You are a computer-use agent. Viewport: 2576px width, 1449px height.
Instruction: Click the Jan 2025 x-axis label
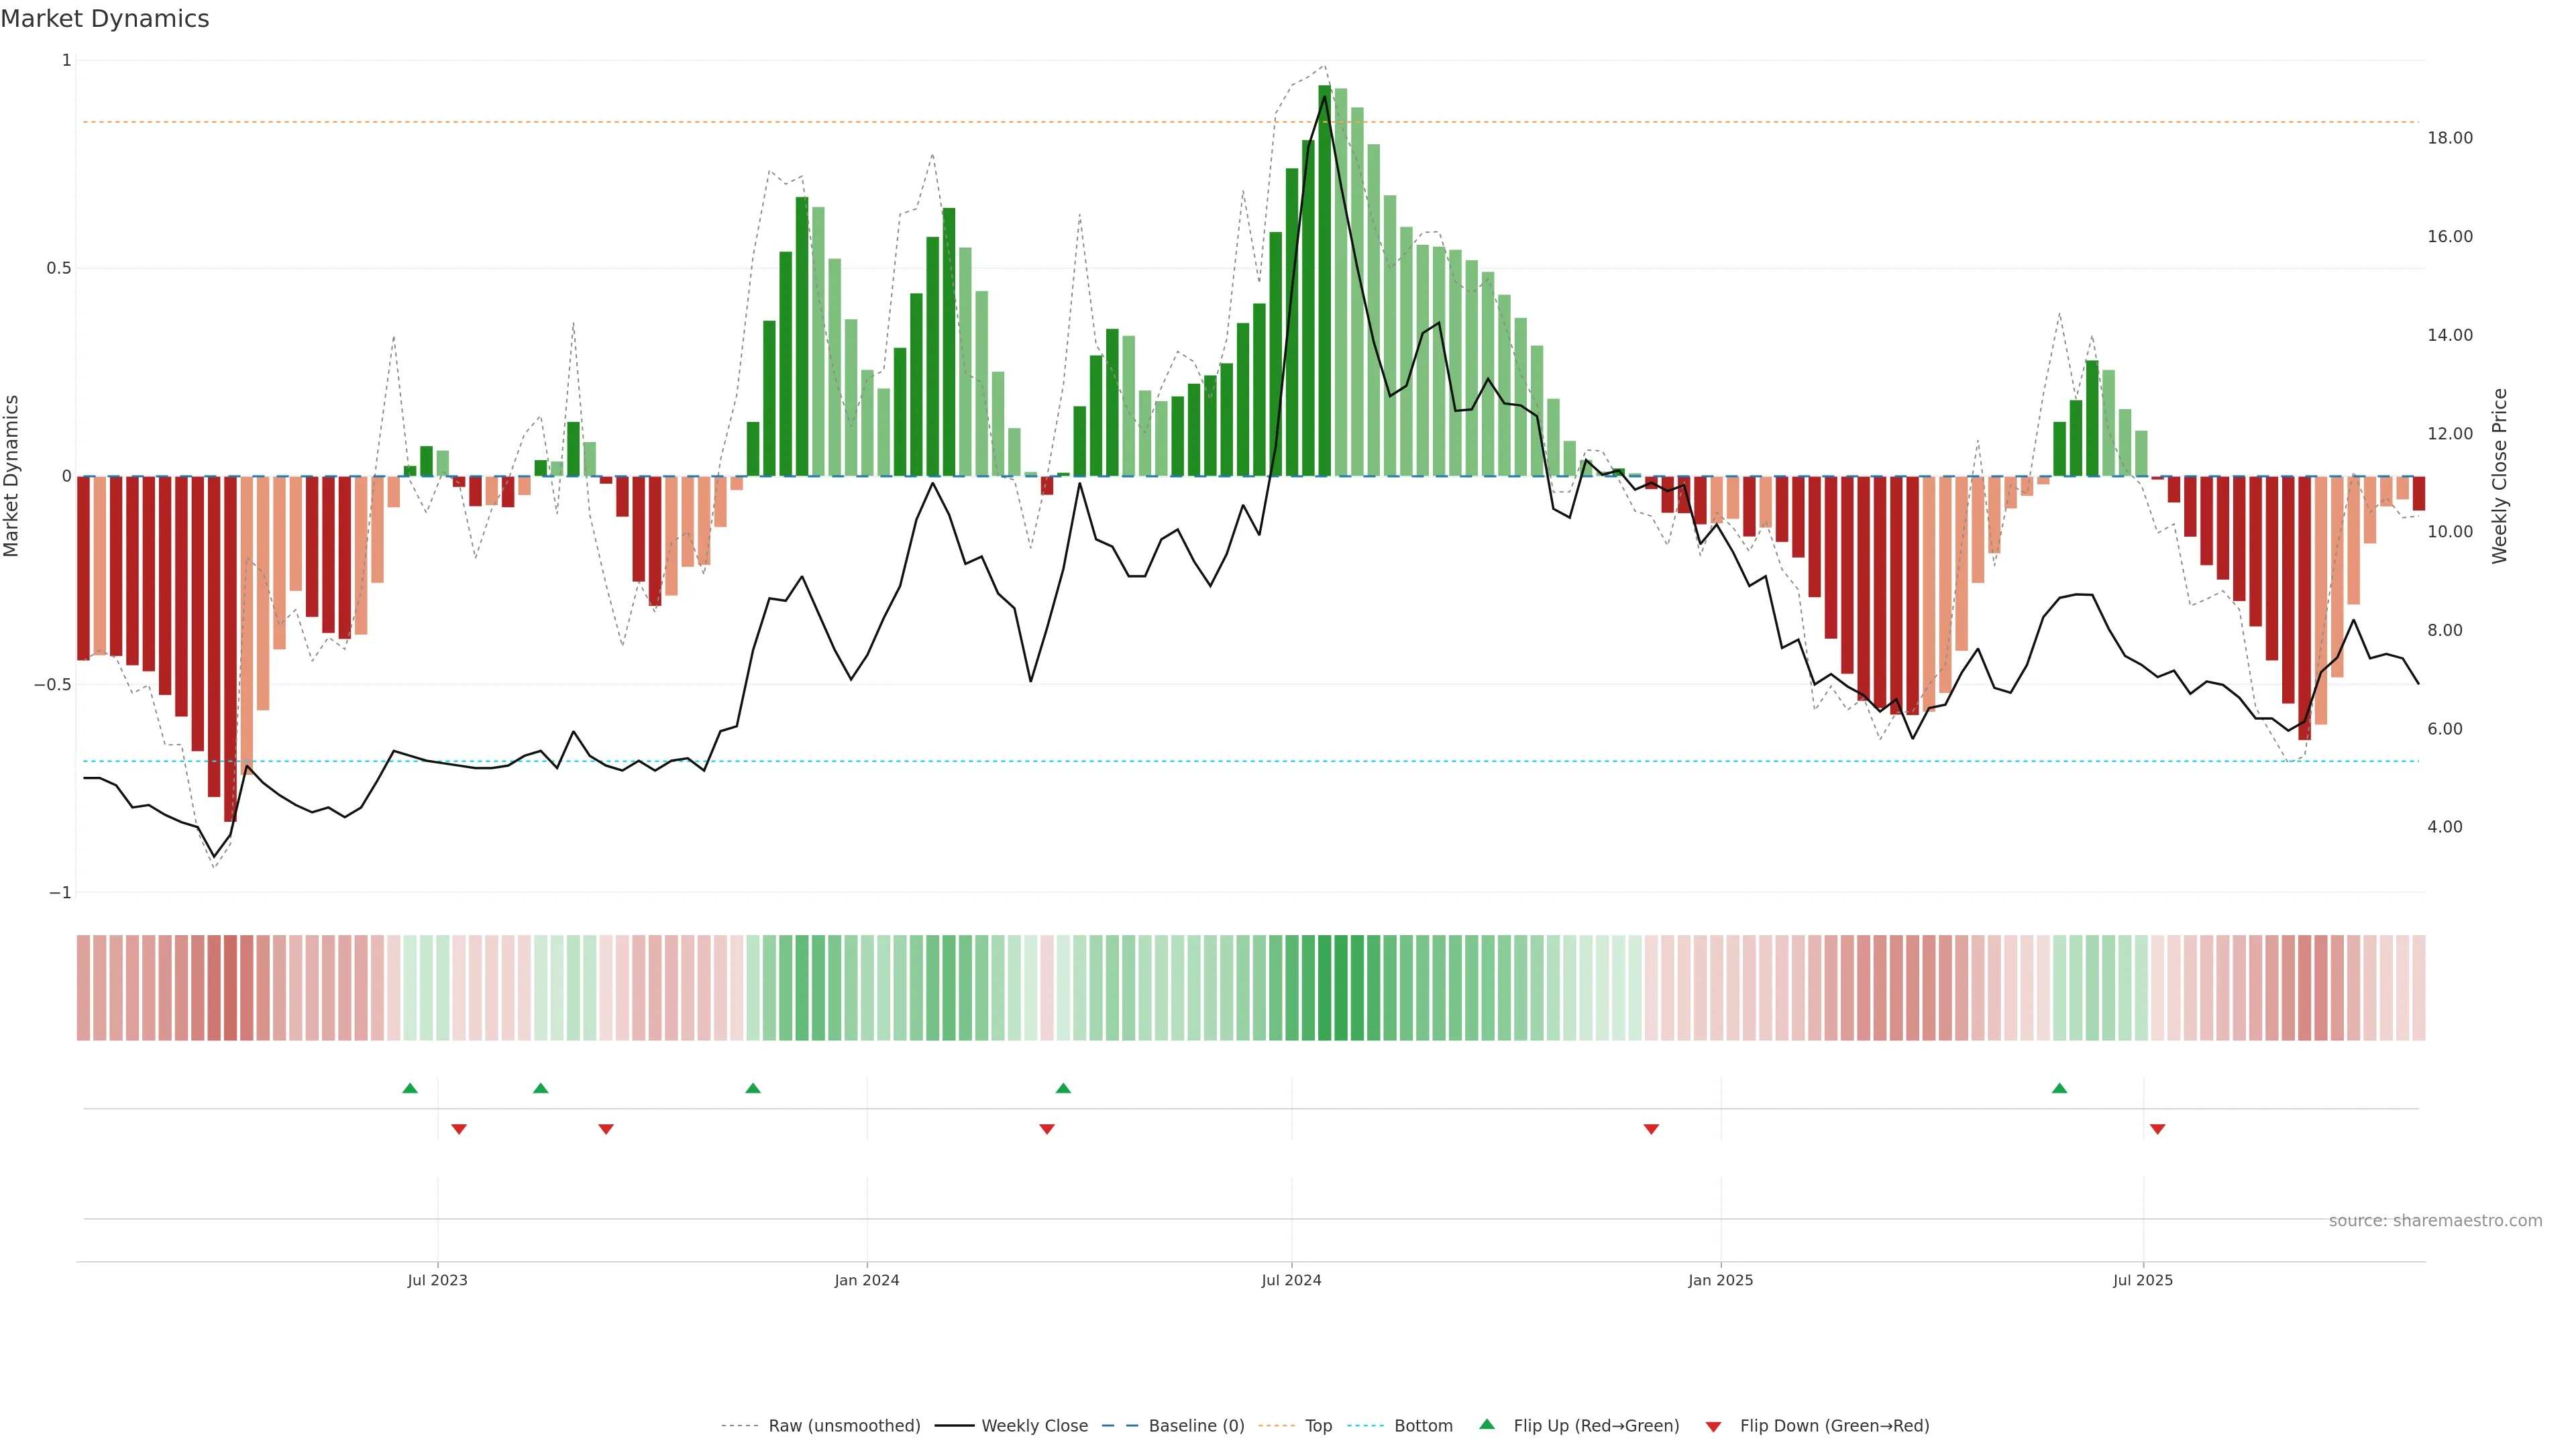click(x=1720, y=1280)
